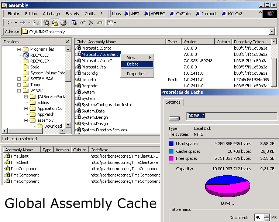Click the RECYCLED recycle bin icon
The width and height of the screenshot is (279, 222).
pos(25,55)
